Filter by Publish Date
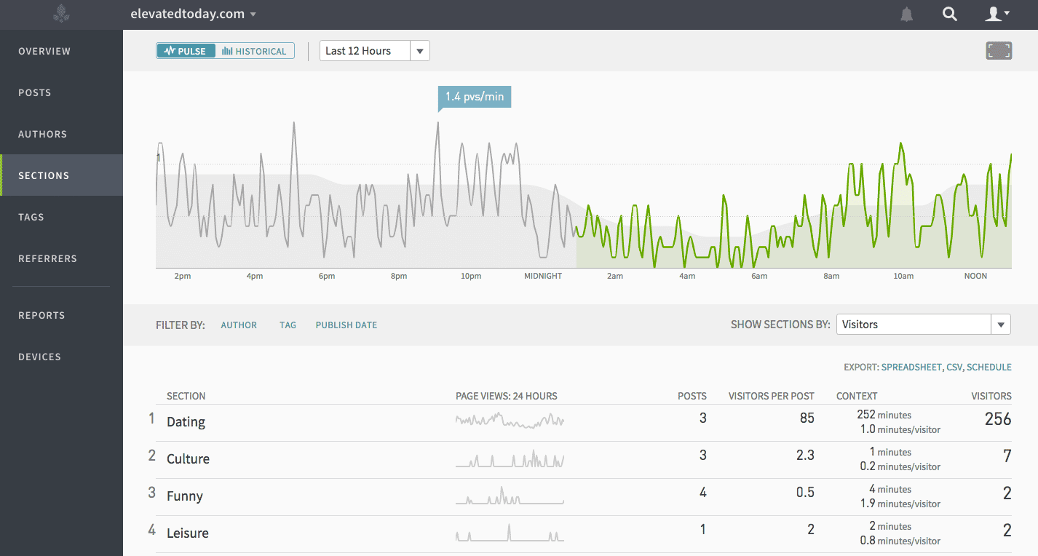The image size is (1038, 556). [346, 325]
